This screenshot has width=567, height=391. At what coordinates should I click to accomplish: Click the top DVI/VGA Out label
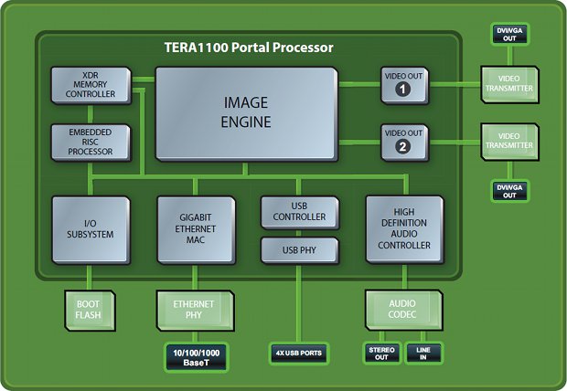coord(509,35)
